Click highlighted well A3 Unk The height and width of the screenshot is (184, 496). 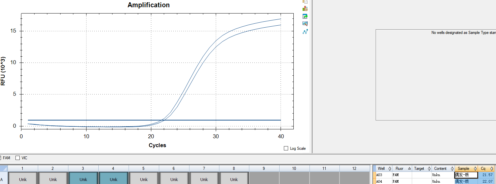pos(83,178)
